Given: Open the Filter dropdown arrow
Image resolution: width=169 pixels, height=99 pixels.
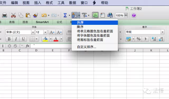Looking at the screenshot, I should pyautogui.click(x=89, y=15).
